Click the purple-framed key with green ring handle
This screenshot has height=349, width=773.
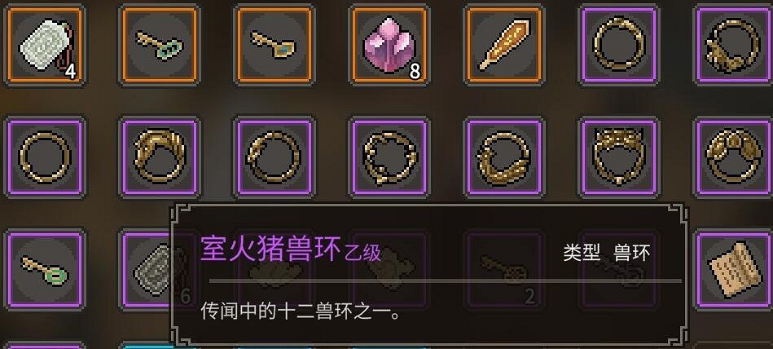pos(46,270)
